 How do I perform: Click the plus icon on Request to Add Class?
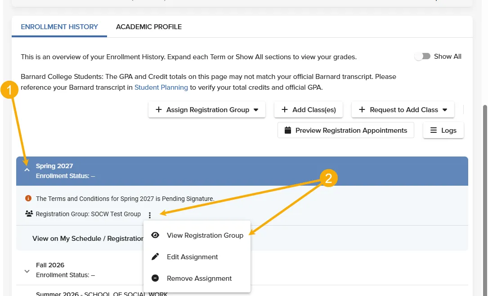pyautogui.click(x=362, y=109)
